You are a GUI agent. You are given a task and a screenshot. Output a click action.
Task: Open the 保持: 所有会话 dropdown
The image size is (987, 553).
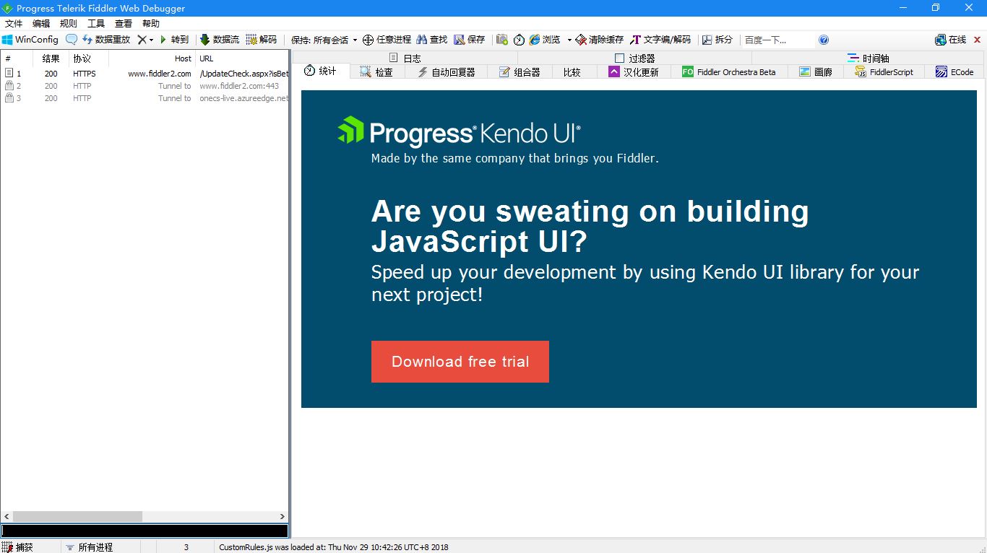324,40
